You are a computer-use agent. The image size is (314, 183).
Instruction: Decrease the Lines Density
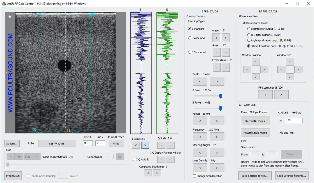coord(200,168)
